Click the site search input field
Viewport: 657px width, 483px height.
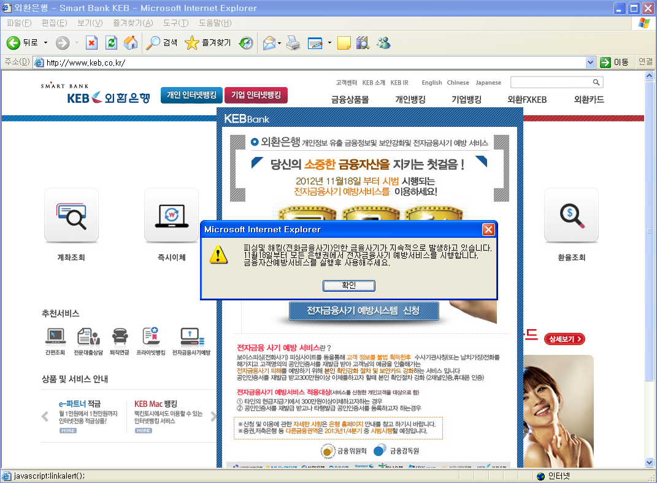click(551, 83)
